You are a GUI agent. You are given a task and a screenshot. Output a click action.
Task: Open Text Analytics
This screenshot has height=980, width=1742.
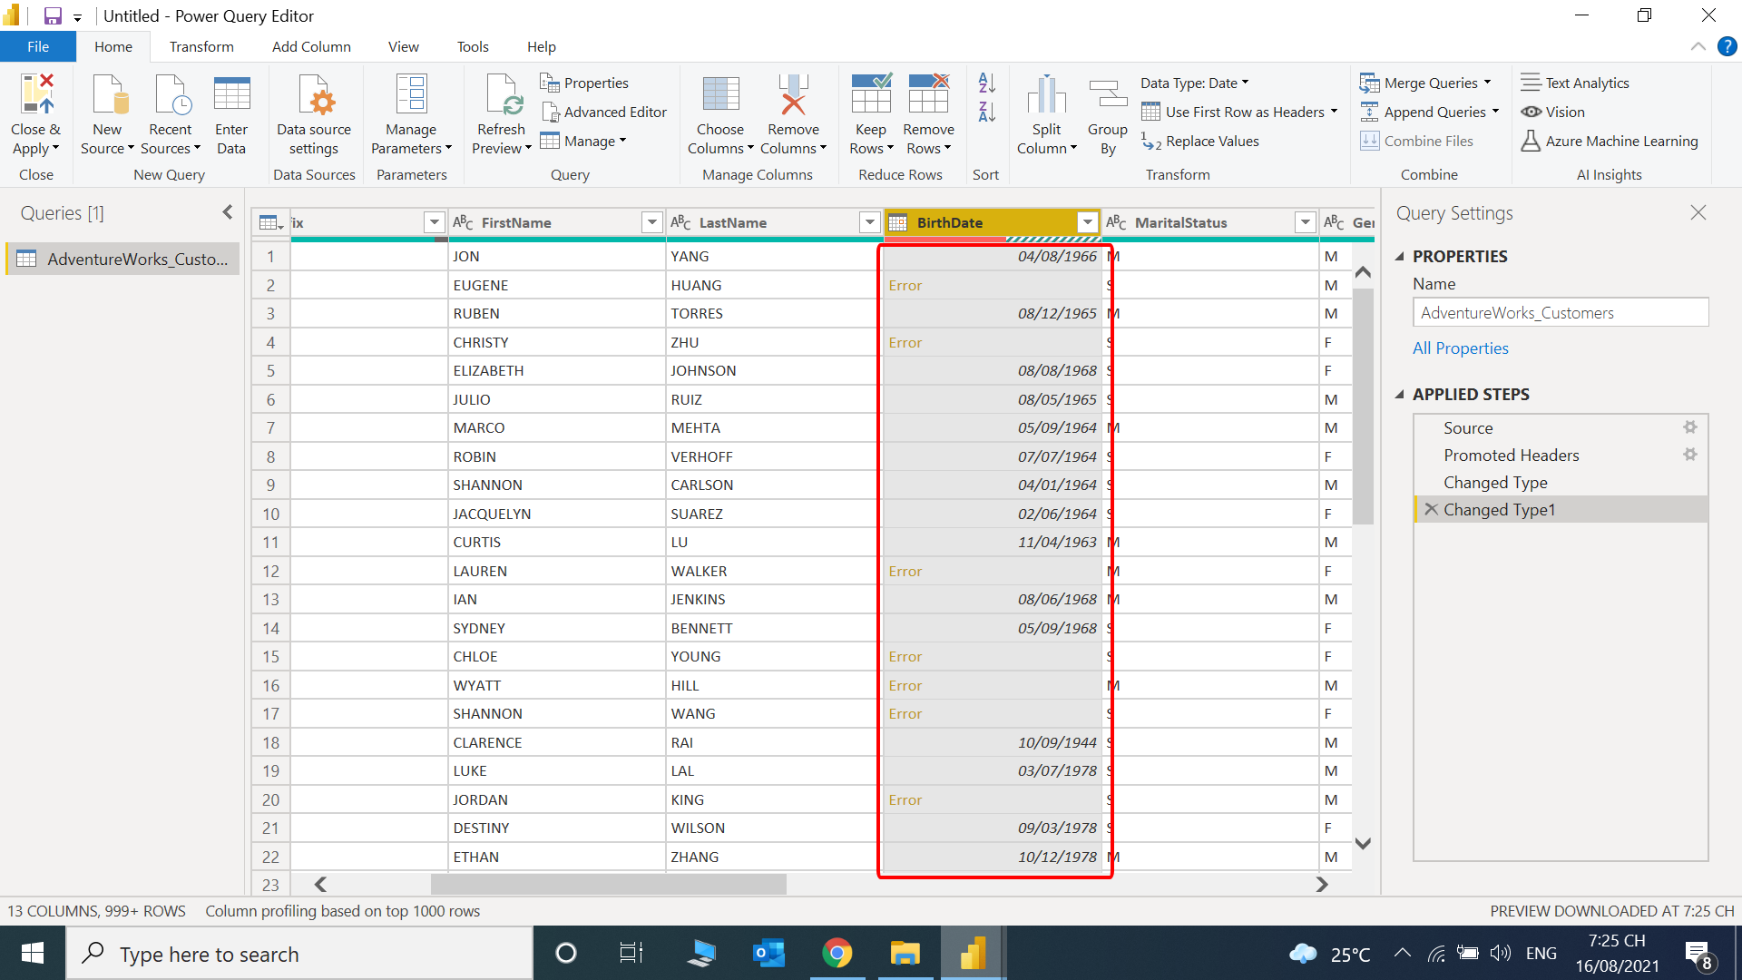[x=1575, y=83]
